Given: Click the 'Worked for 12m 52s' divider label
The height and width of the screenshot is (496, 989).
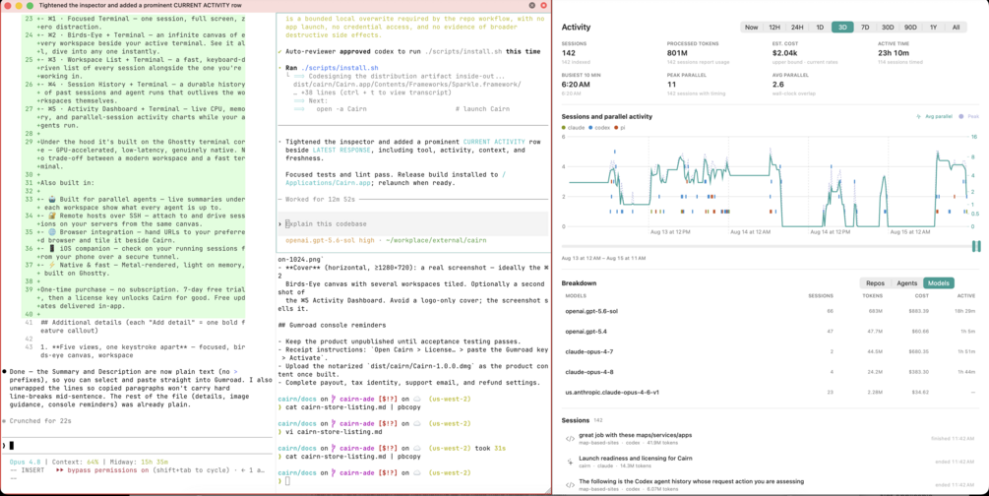Looking at the screenshot, I should 320,200.
